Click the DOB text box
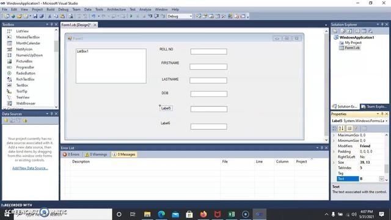This screenshot has width=391, height=220. 209,94
